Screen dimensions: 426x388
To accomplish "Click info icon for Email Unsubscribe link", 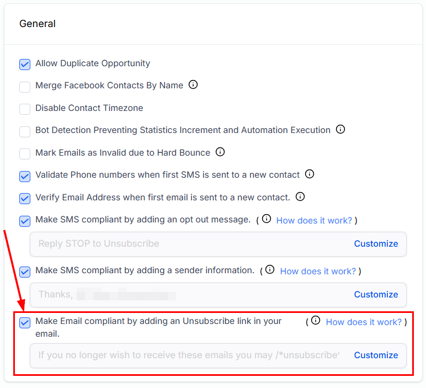I will (x=316, y=321).
